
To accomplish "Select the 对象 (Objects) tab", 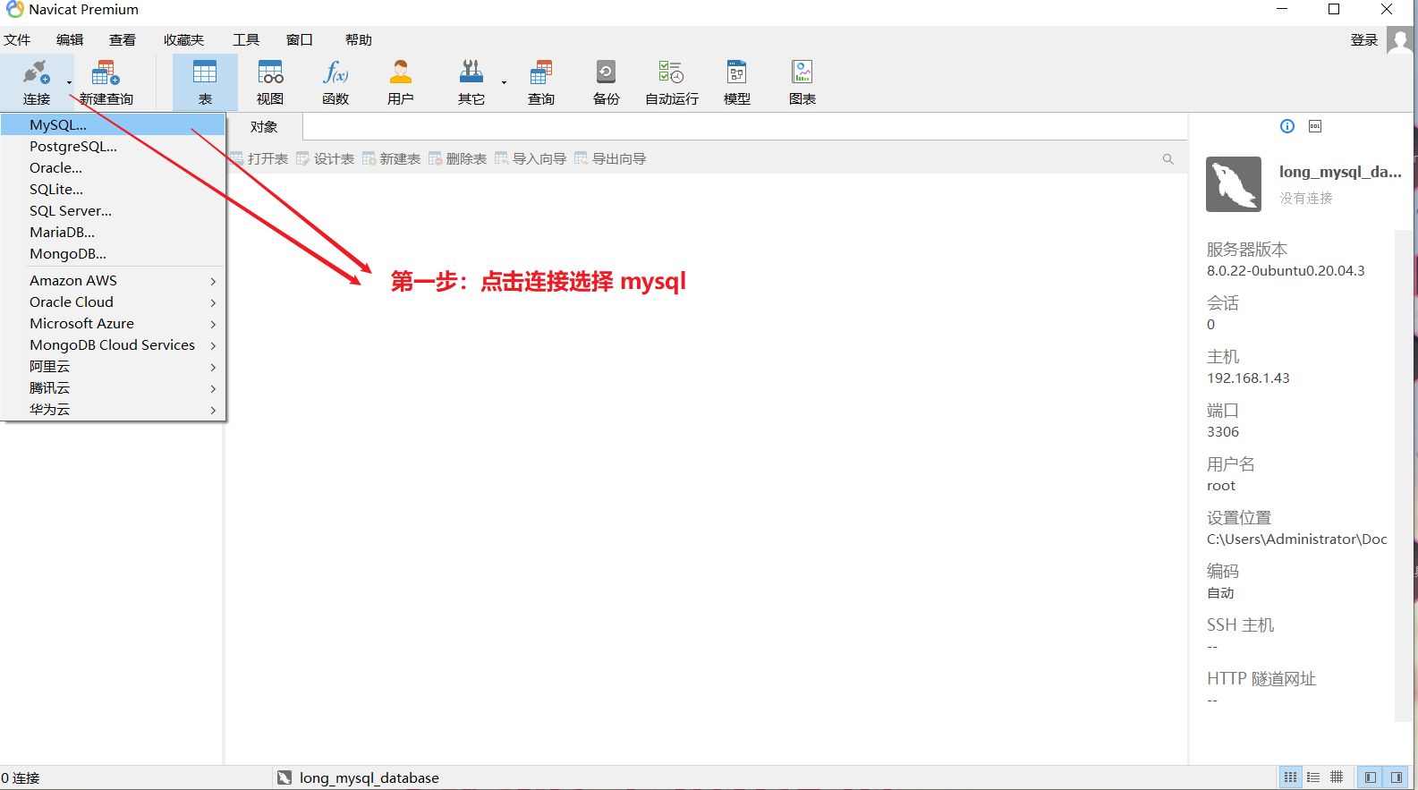I will pos(264,127).
